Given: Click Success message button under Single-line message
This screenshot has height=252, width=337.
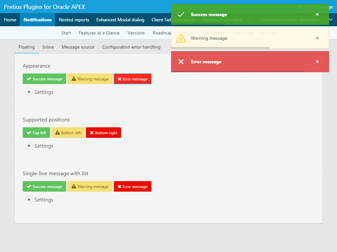Looking at the screenshot, I should [x=44, y=186].
